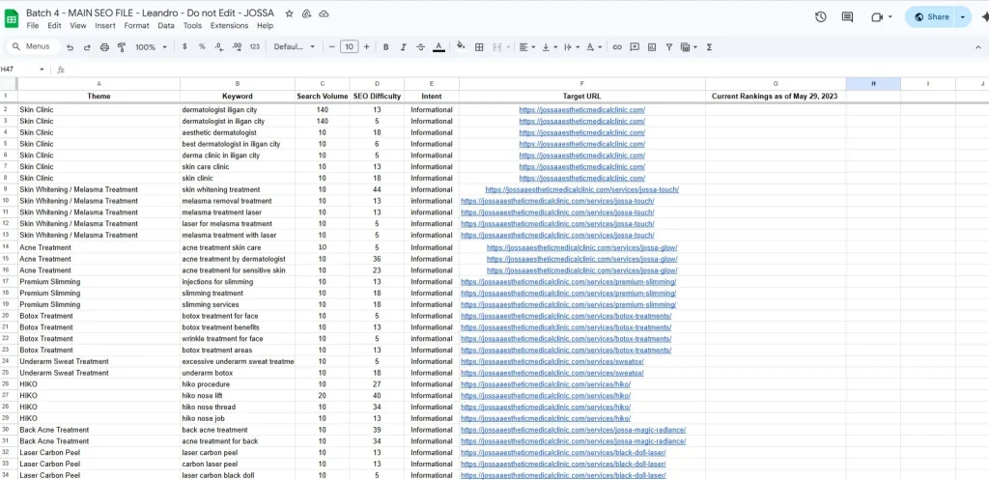
Task: Click the Share button
Action: click(932, 17)
